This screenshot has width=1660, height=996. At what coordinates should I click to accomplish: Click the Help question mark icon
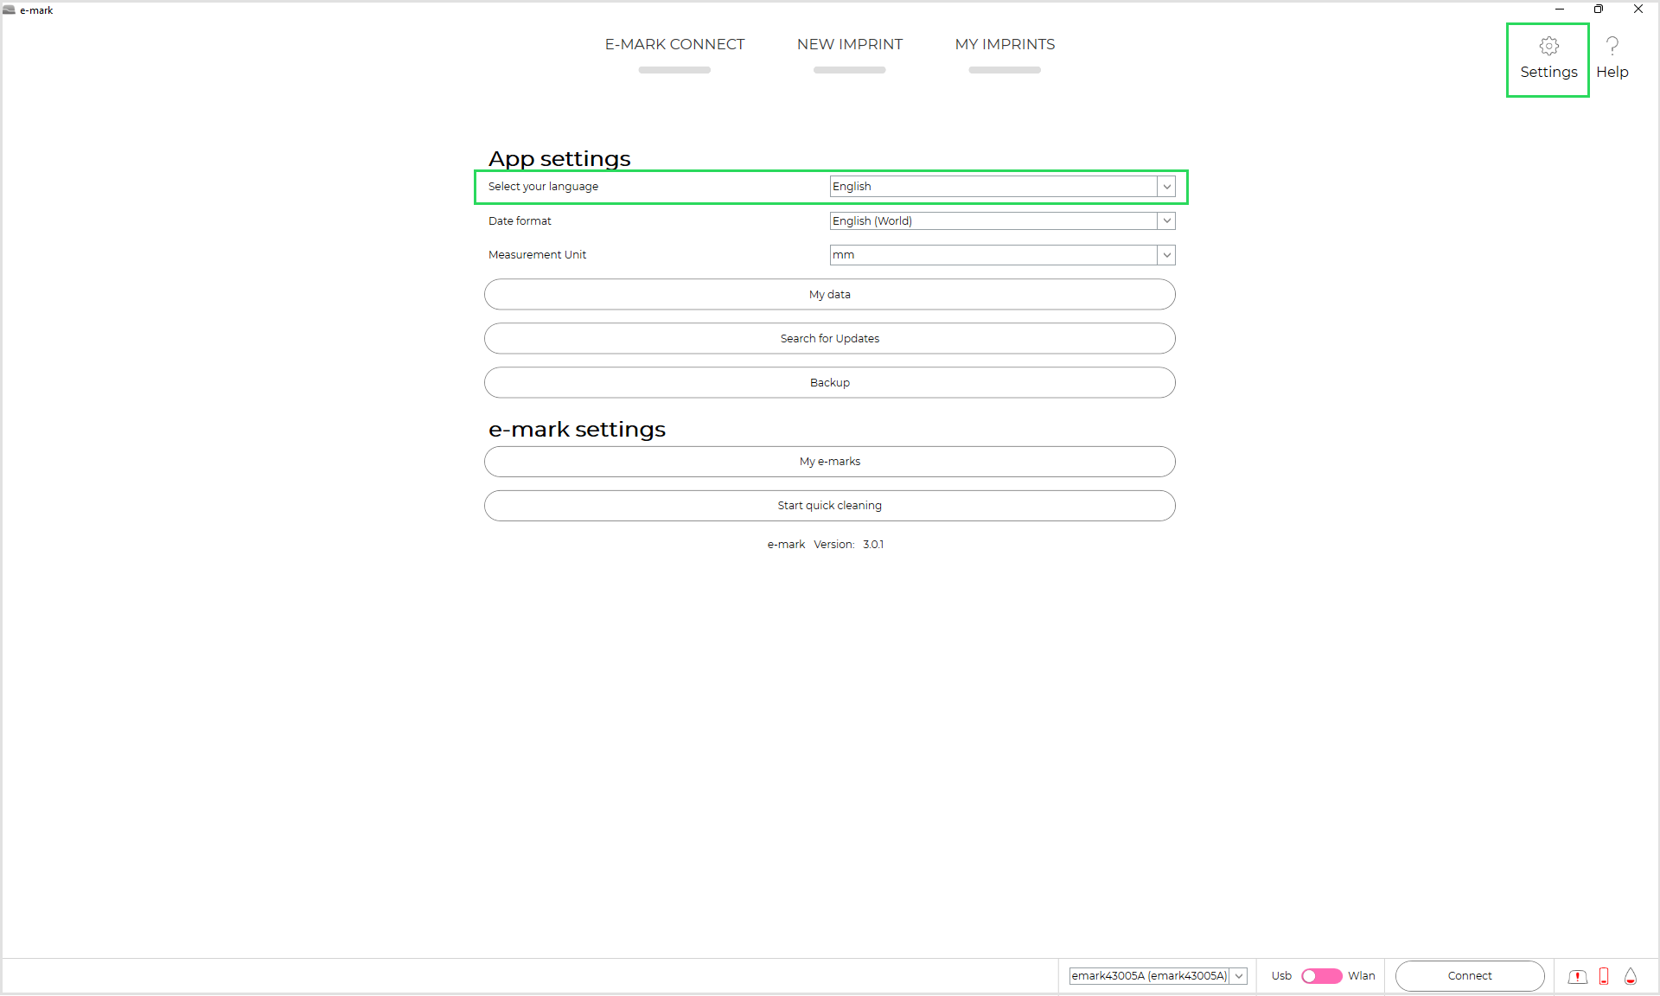(x=1612, y=46)
